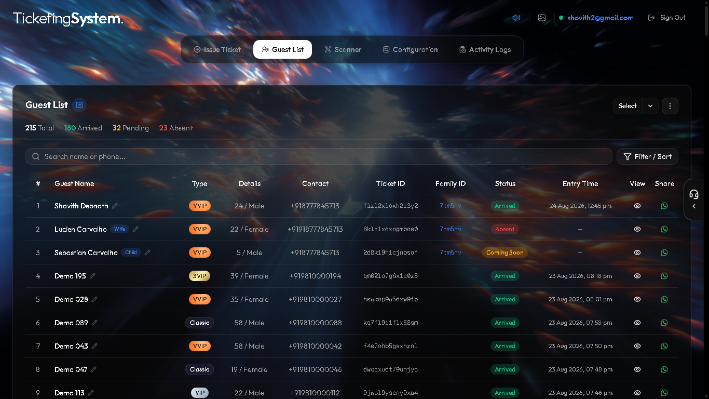Sign out of the account
The height and width of the screenshot is (399, 709).
[x=667, y=18]
